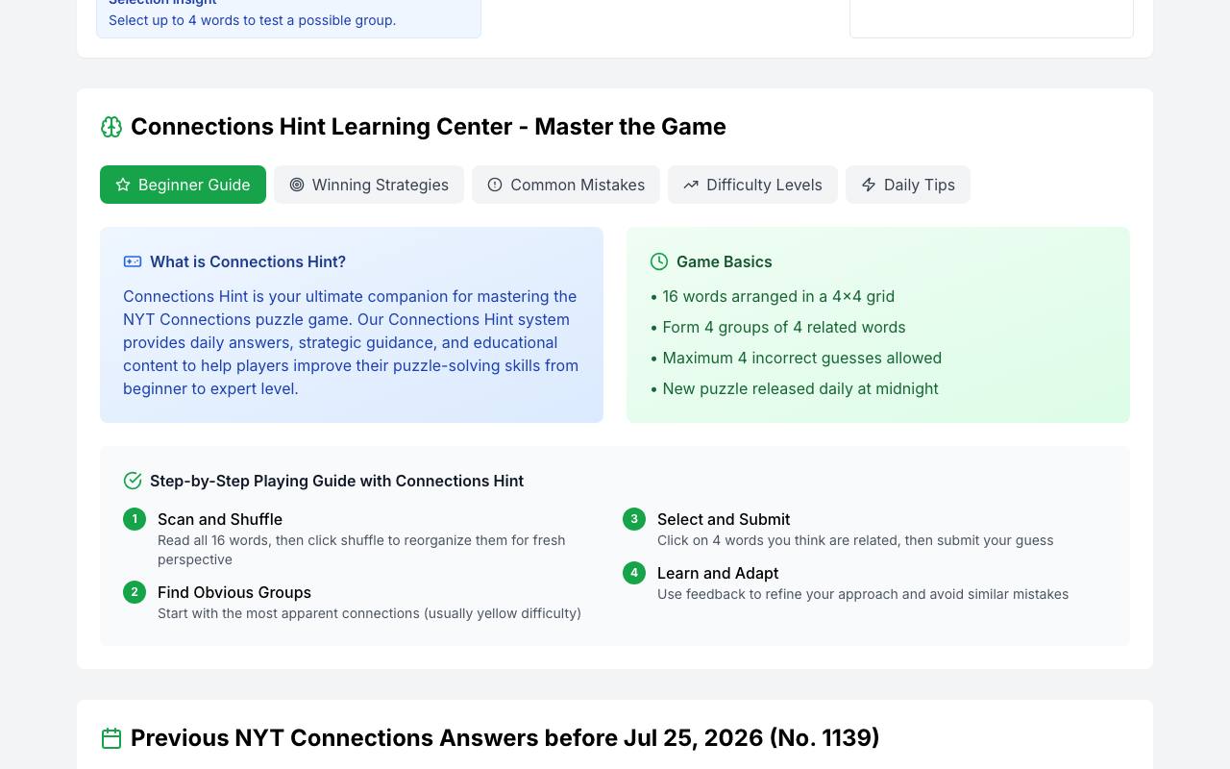1230x769 pixels.
Task: Click the 'Start with the most apparent connections' description
Action: tap(369, 613)
